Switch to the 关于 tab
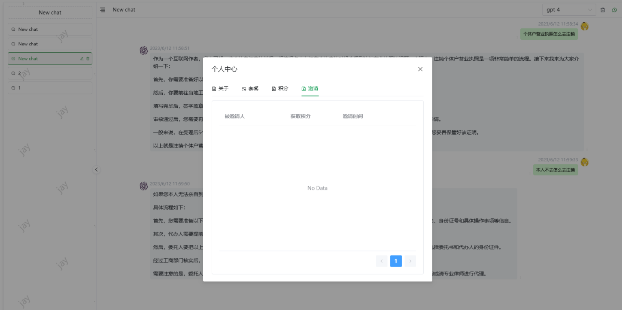 pos(220,88)
